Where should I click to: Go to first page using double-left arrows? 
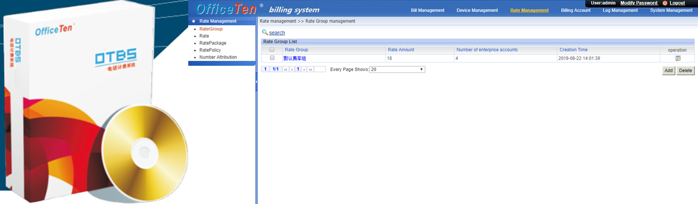point(286,69)
